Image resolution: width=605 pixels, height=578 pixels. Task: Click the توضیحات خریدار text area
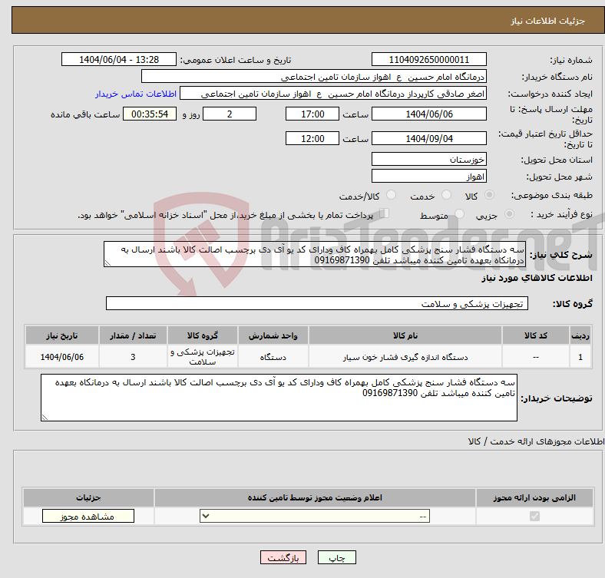pyautogui.click(x=279, y=398)
